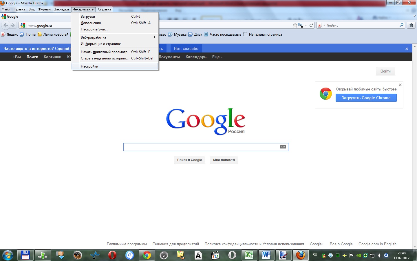
Task: Click the Мне повезёт! button
Action: (224, 160)
